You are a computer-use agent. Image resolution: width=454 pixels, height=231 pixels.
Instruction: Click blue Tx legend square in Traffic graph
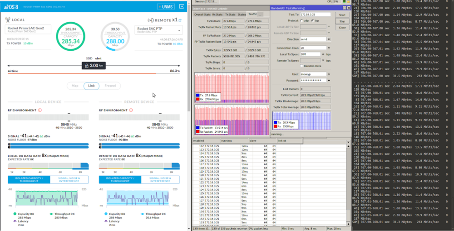click(x=197, y=95)
